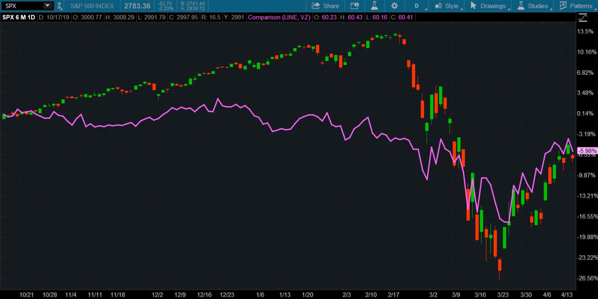Click the 3/16 date on time axis

[480, 295]
